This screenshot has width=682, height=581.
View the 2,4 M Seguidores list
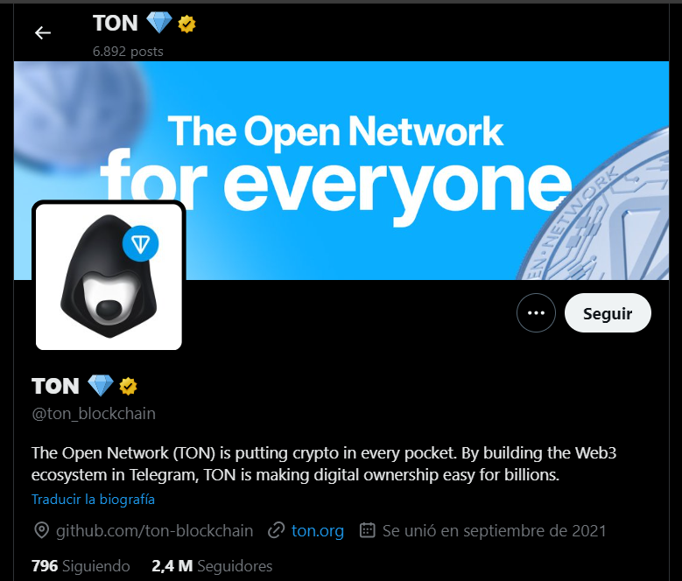click(x=212, y=566)
